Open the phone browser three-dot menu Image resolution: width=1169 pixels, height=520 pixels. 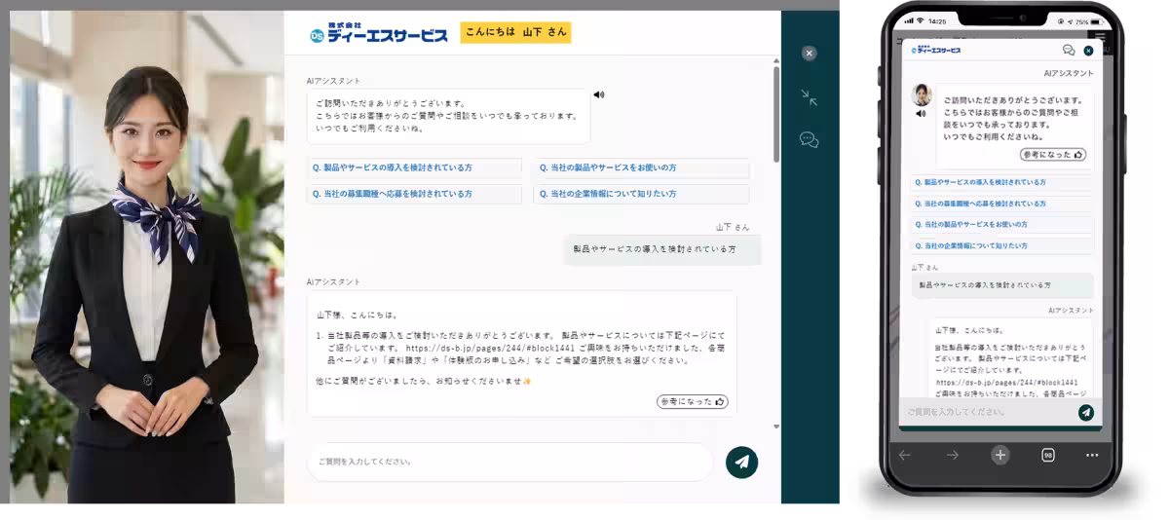1092,455
